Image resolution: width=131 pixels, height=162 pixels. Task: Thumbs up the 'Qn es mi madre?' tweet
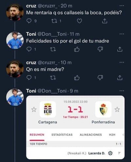click(x=77, y=78)
